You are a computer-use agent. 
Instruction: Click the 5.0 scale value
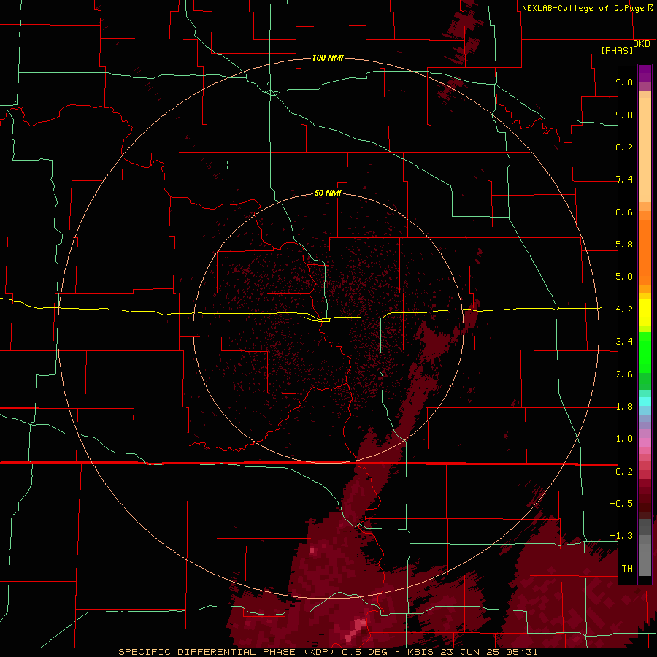[624, 277]
